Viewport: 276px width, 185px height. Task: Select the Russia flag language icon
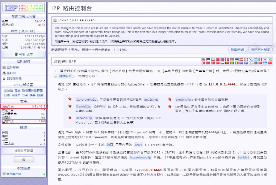point(241,63)
